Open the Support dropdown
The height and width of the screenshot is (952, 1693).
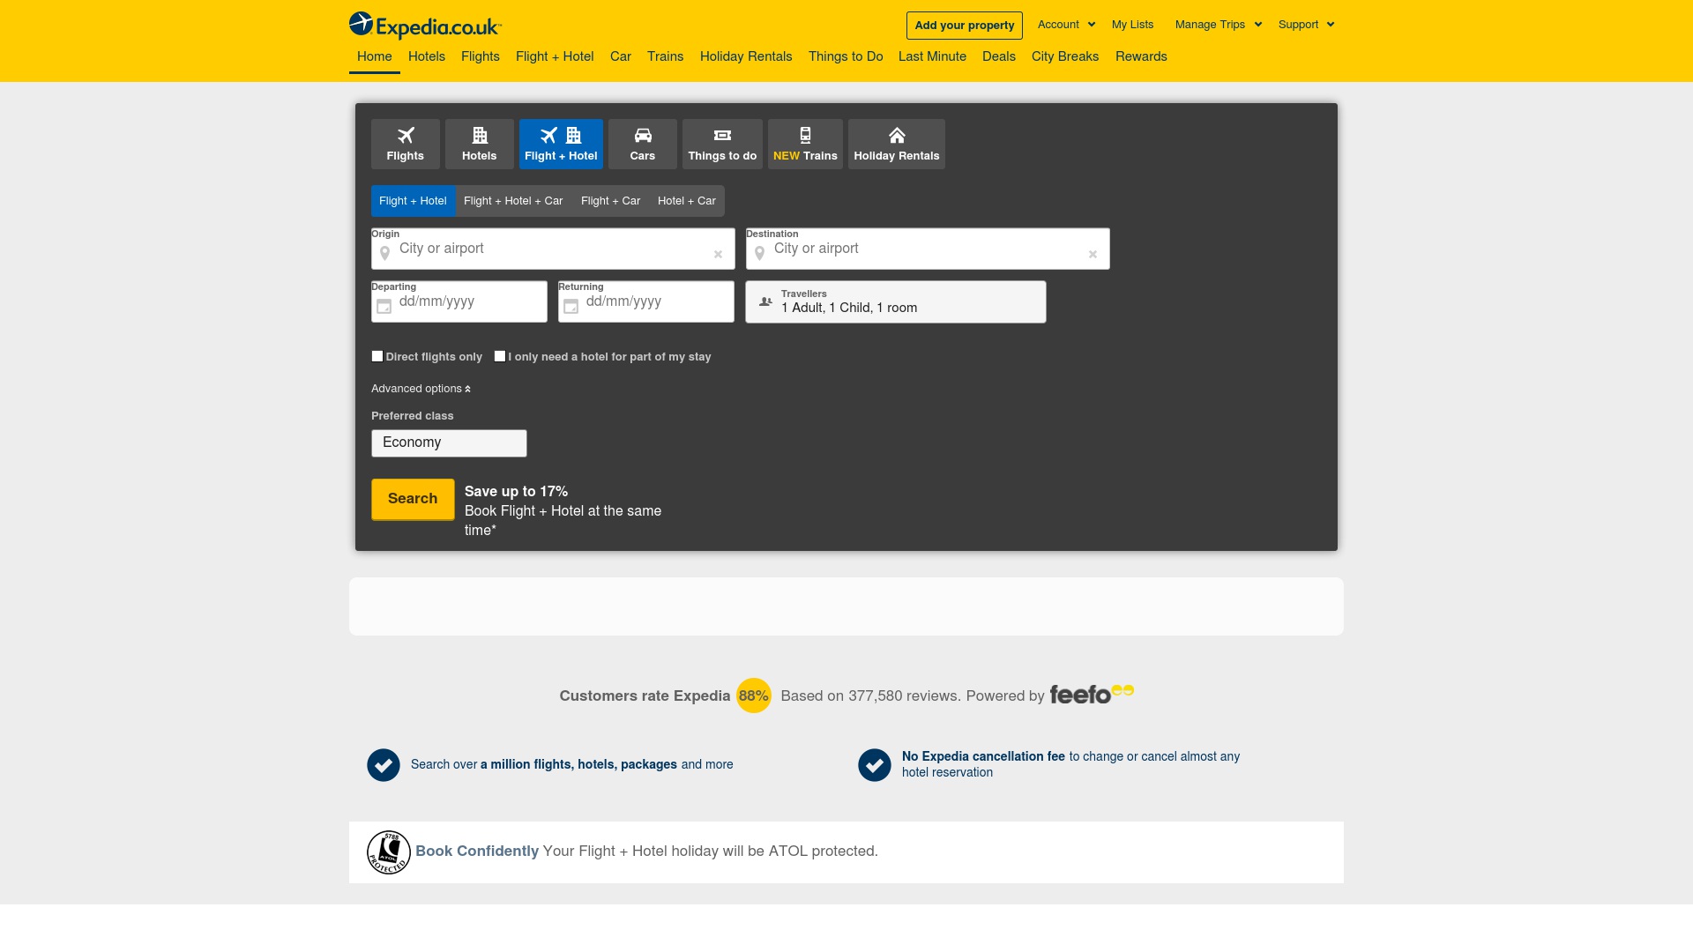click(1306, 25)
